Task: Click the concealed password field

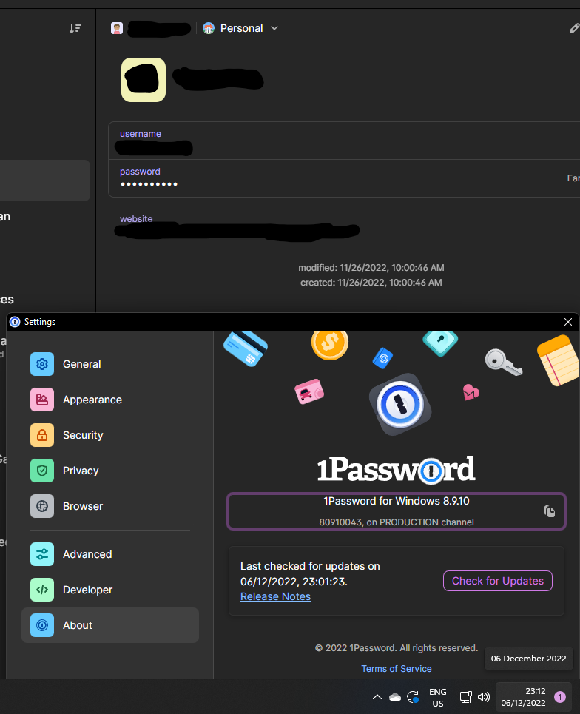Action: click(x=344, y=178)
